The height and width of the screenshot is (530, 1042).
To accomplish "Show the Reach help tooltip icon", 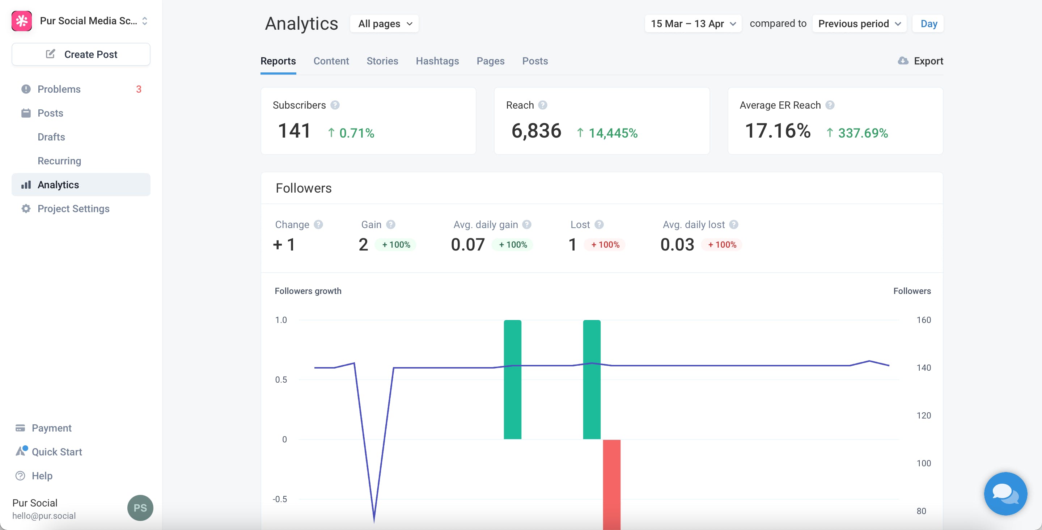I will 543,105.
